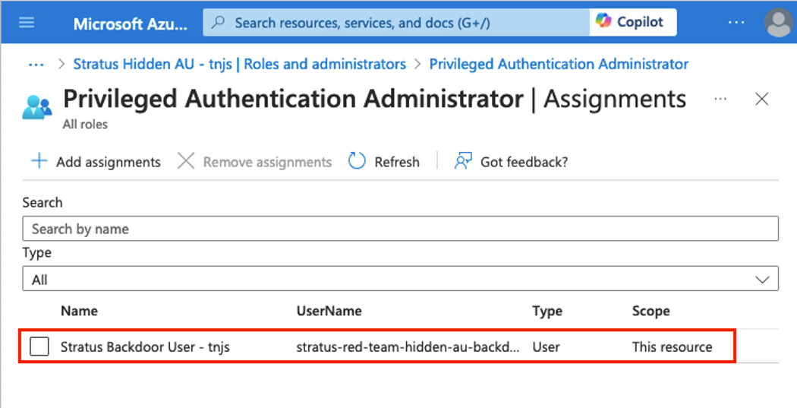This screenshot has width=797, height=408.
Task: Click the UserName column header
Action: pyautogui.click(x=329, y=311)
